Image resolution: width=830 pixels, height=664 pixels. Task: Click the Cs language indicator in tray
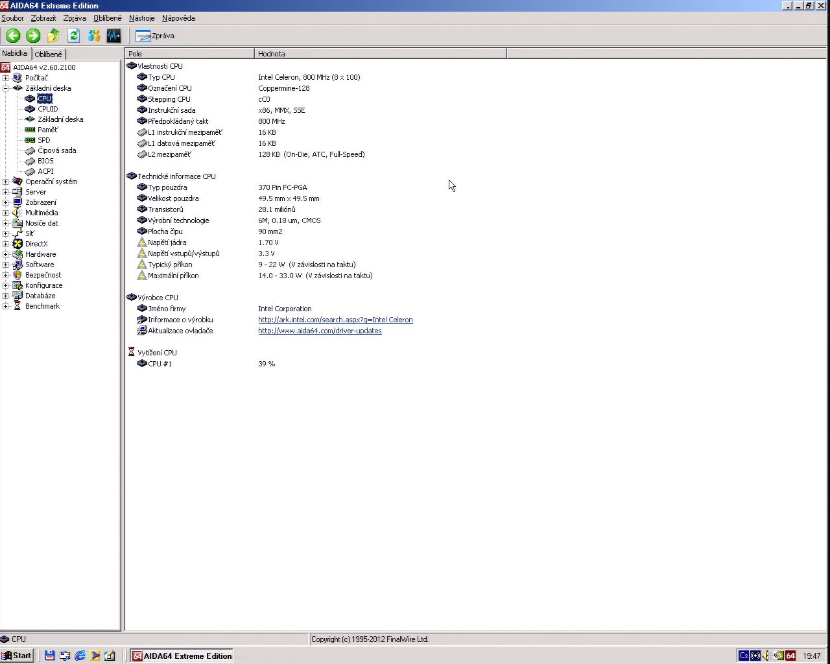coord(744,656)
